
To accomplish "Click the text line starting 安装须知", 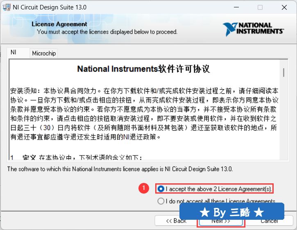I will pyautogui.click(x=144, y=91).
